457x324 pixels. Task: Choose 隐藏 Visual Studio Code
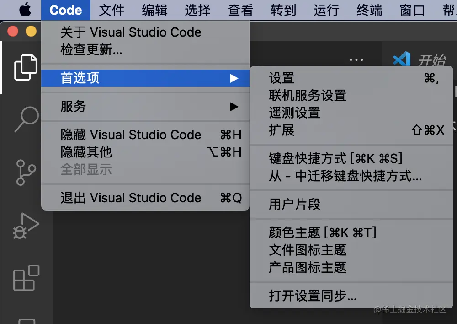point(145,135)
